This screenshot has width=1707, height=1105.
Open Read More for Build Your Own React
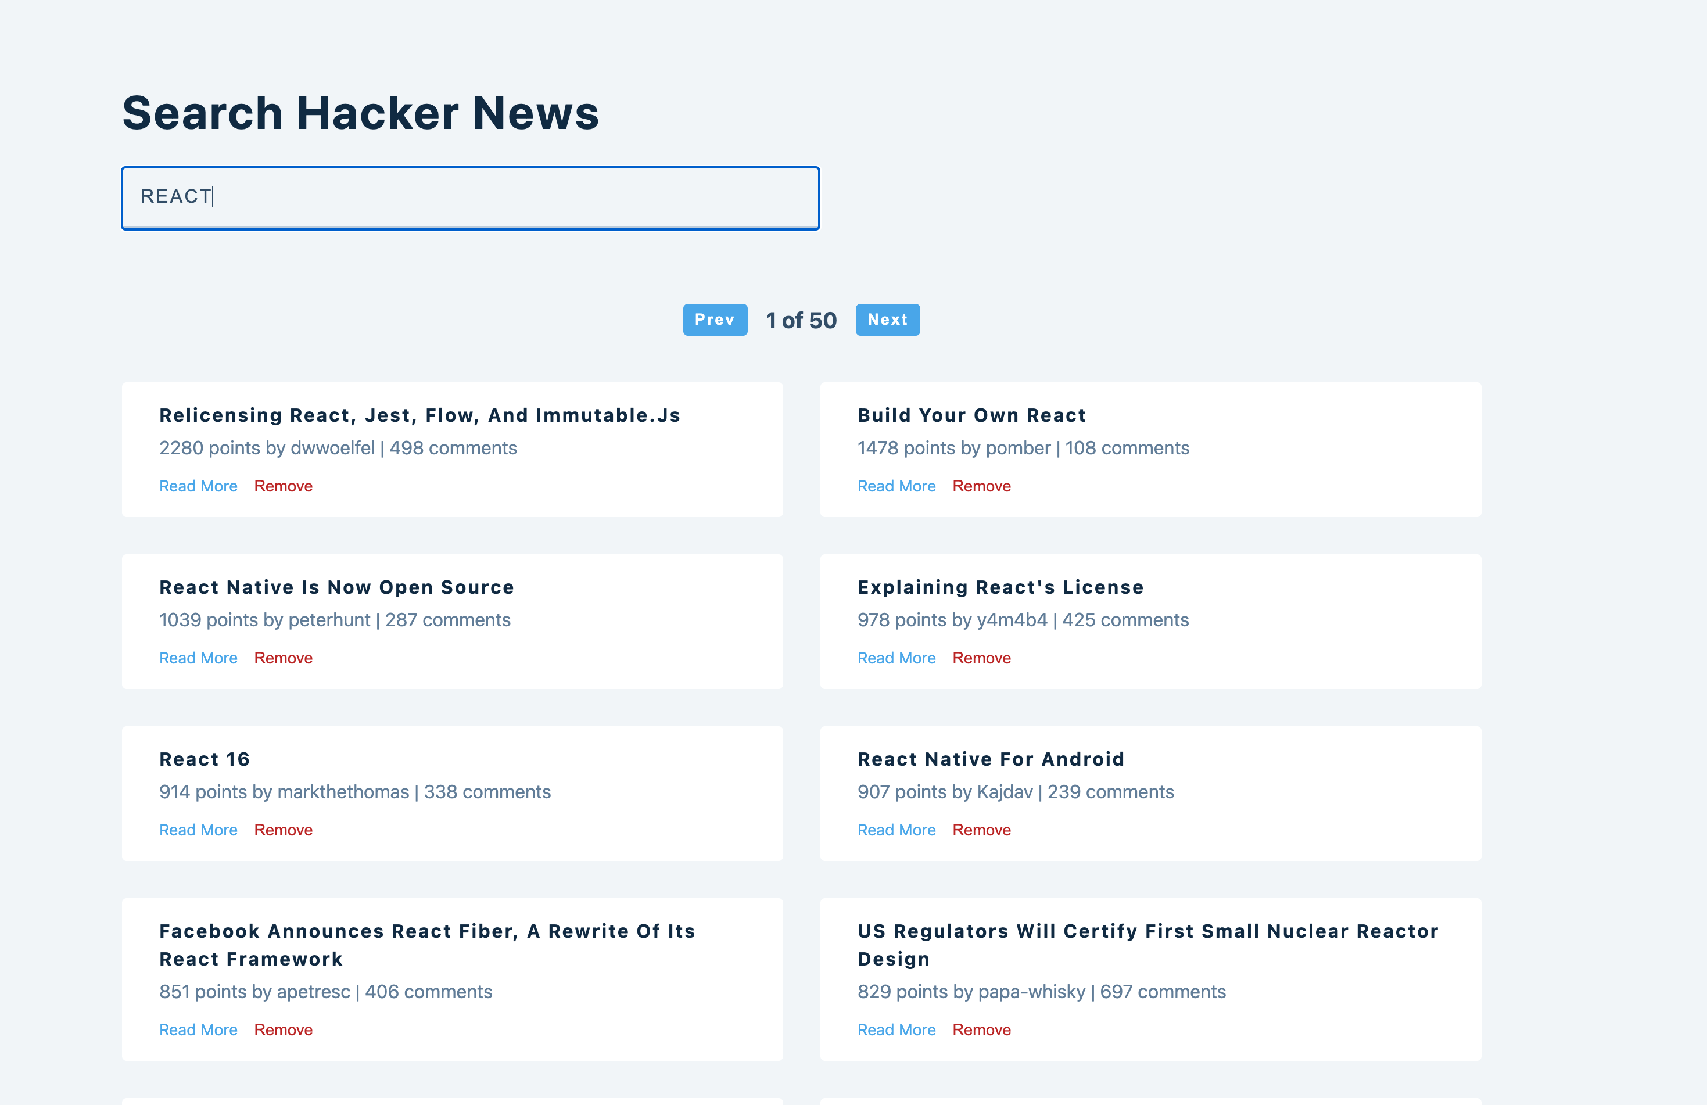click(x=896, y=486)
